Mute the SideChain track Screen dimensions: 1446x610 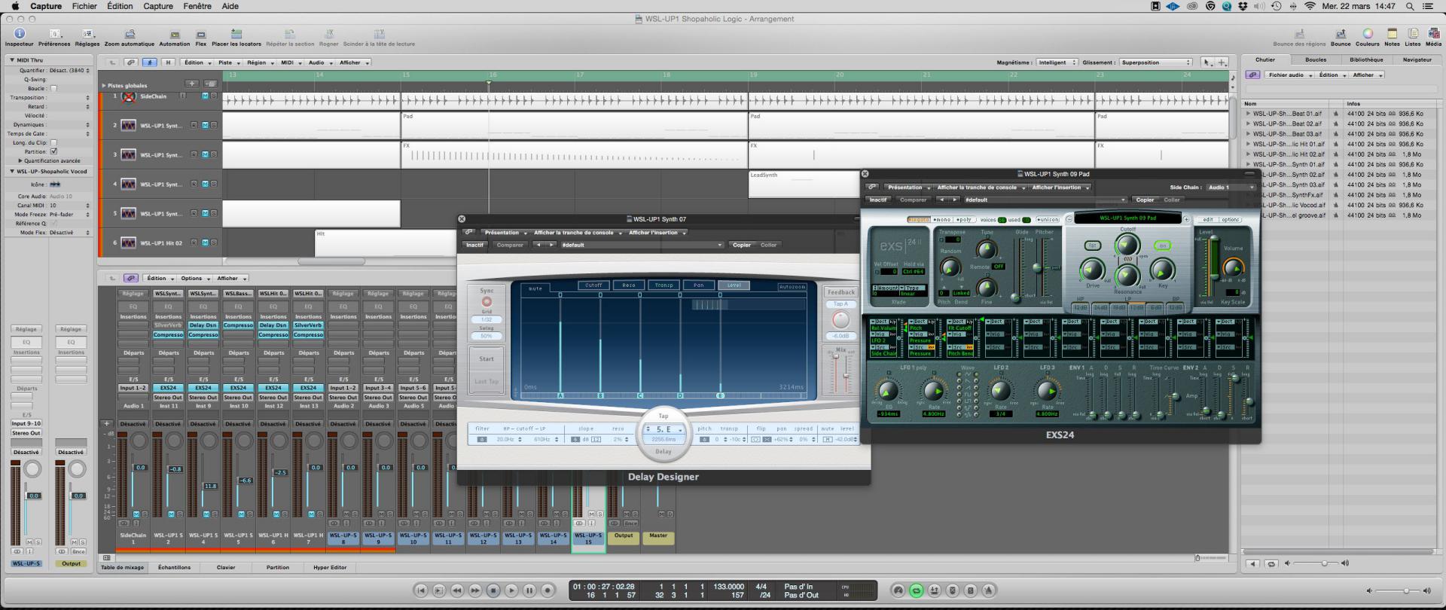click(x=205, y=96)
